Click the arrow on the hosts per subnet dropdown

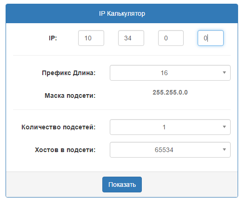(x=224, y=150)
